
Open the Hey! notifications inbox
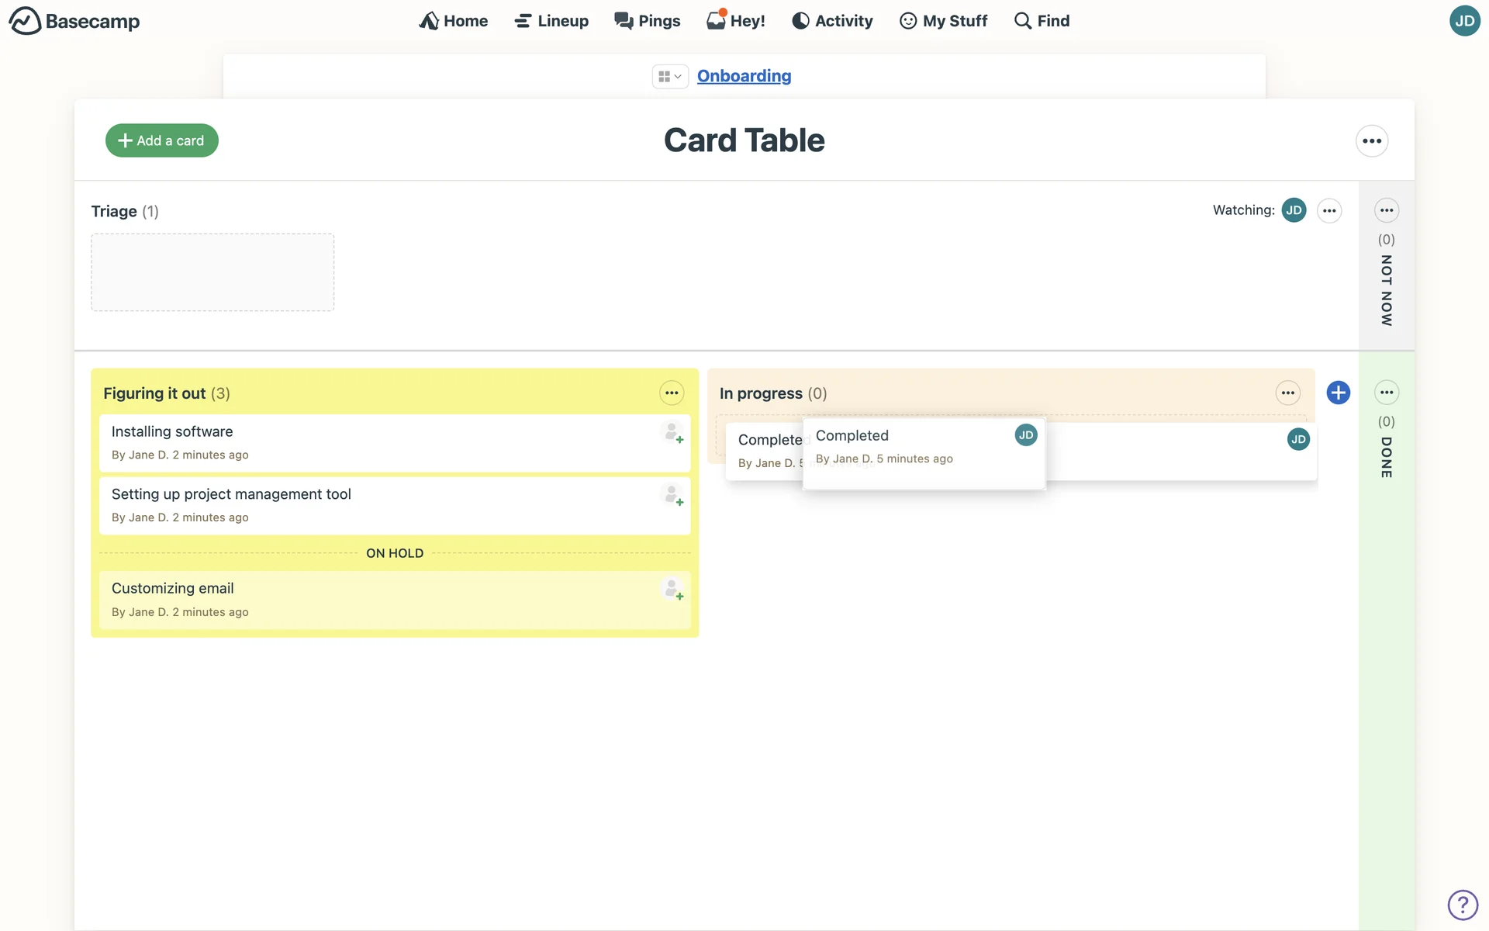735,21
